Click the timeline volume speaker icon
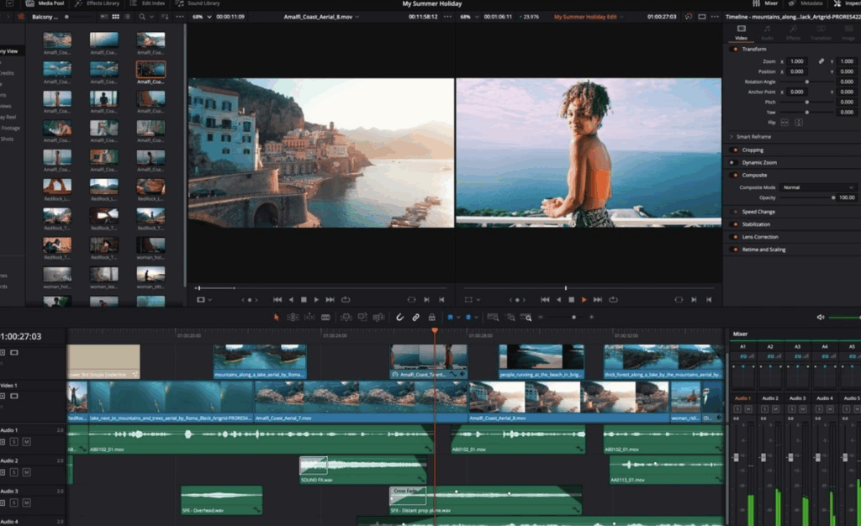This screenshot has width=861, height=526. coord(821,317)
